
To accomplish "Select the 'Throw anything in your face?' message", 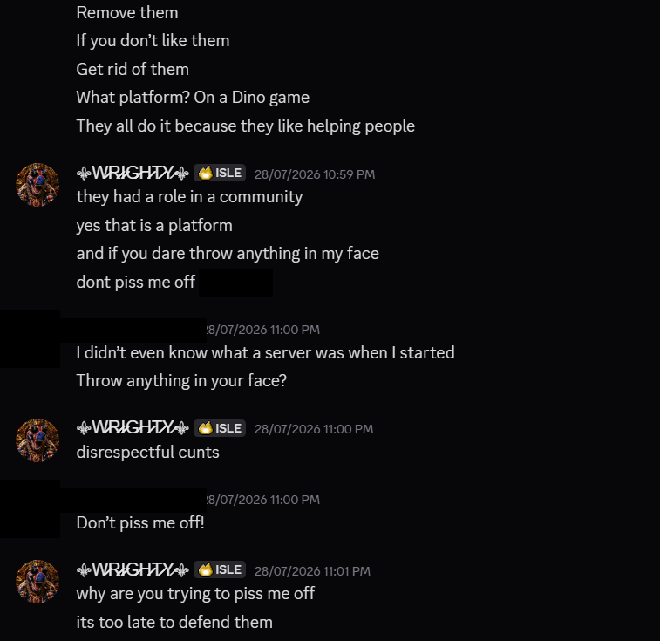I will pos(181,381).
